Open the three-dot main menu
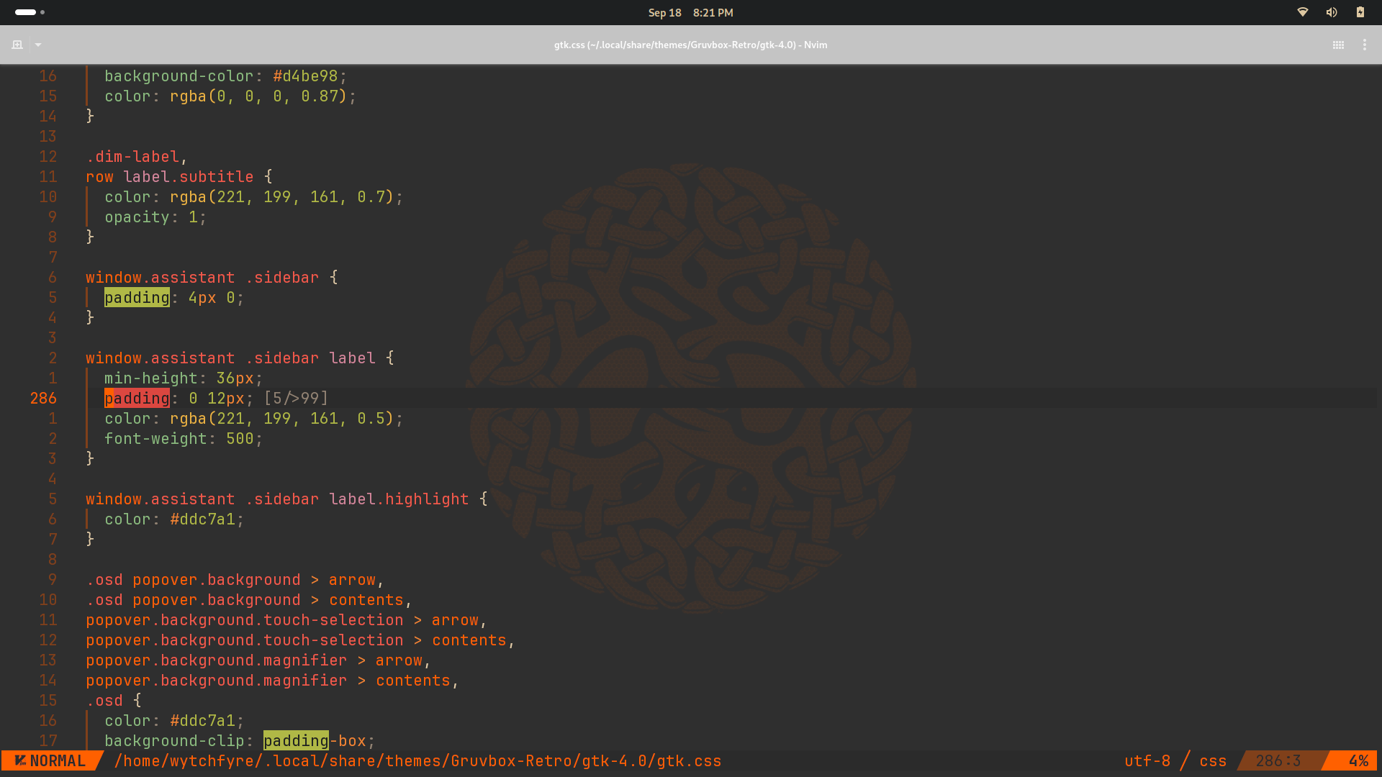This screenshot has height=777, width=1382. [x=1364, y=45]
